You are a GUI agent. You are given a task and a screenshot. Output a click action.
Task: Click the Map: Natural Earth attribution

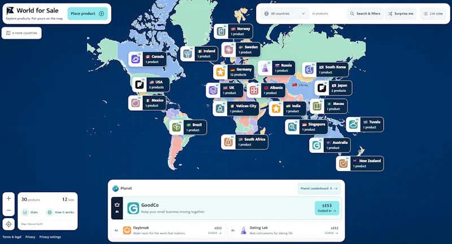(x=32, y=224)
